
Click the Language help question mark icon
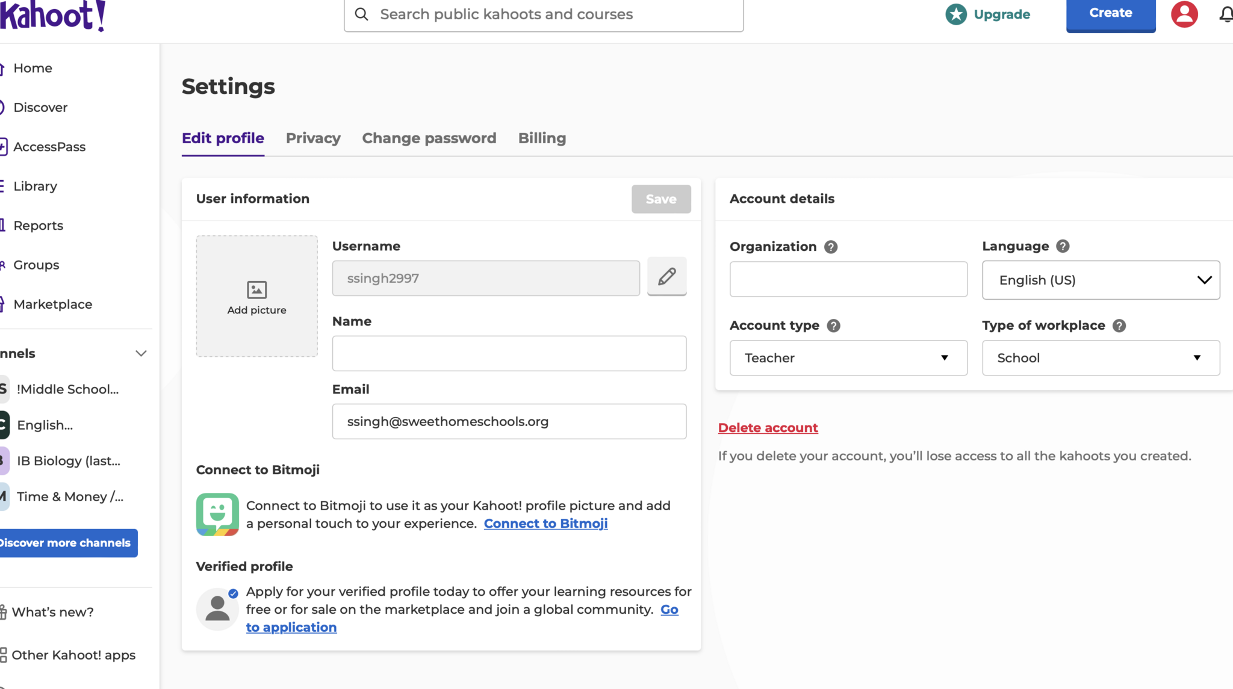[x=1063, y=246]
